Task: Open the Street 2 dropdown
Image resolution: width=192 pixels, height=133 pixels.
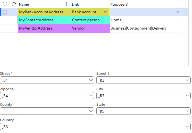Action: point(187,80)
